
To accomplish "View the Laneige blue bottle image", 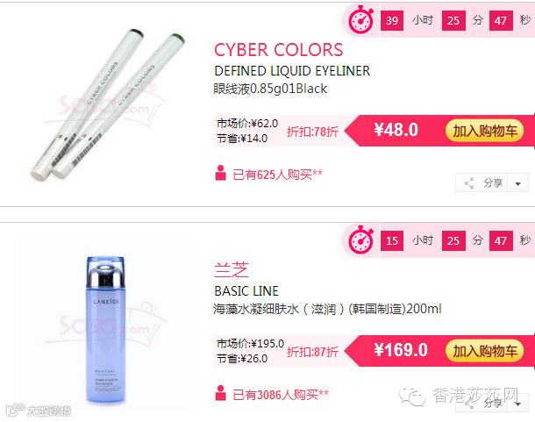I will [x=106, y=330].
